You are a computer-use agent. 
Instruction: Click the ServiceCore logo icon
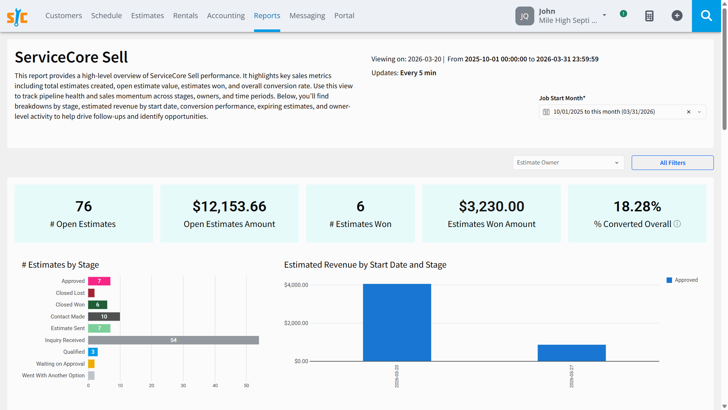click(17, 16)
